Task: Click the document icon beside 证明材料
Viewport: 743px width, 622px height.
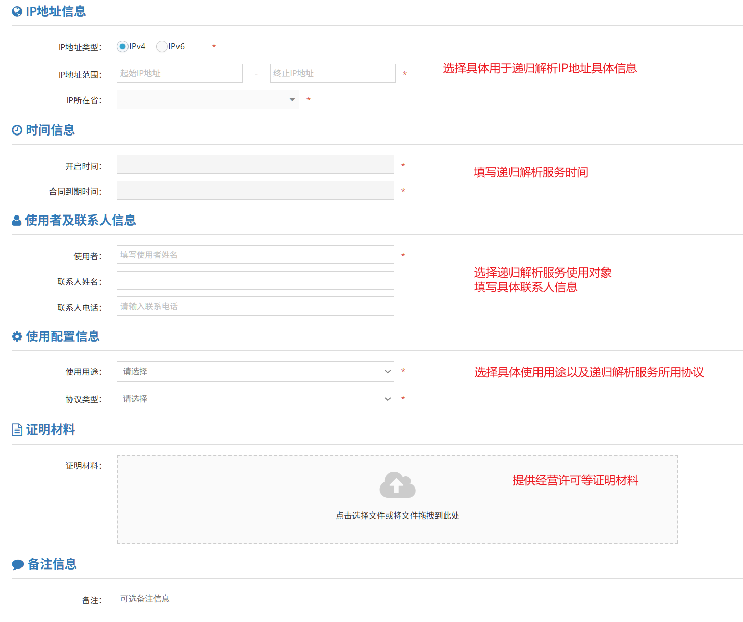Action: click(x=17, y=430)
